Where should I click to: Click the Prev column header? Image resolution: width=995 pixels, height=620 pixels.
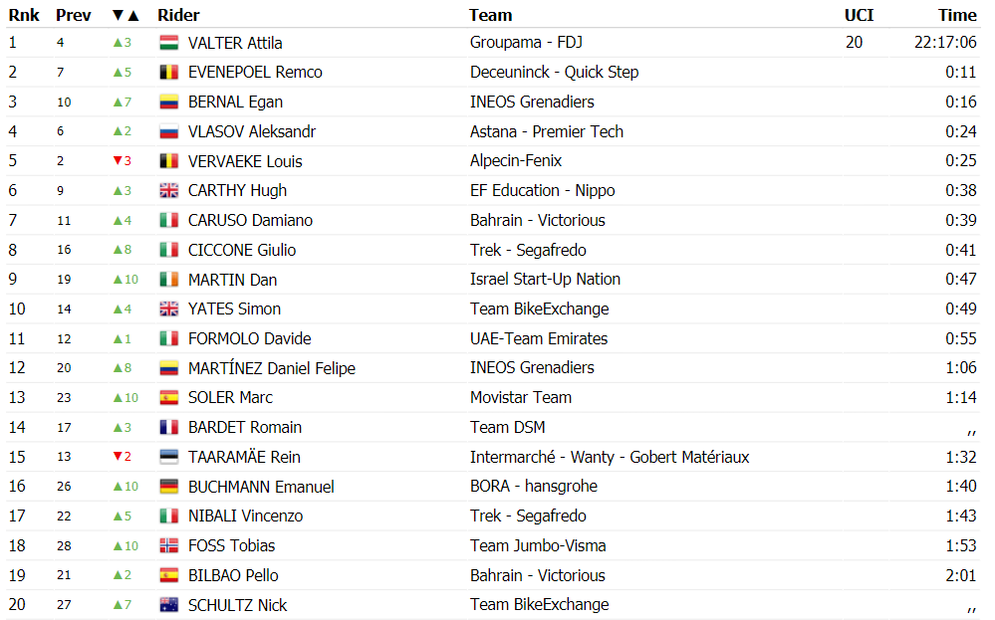74,15
